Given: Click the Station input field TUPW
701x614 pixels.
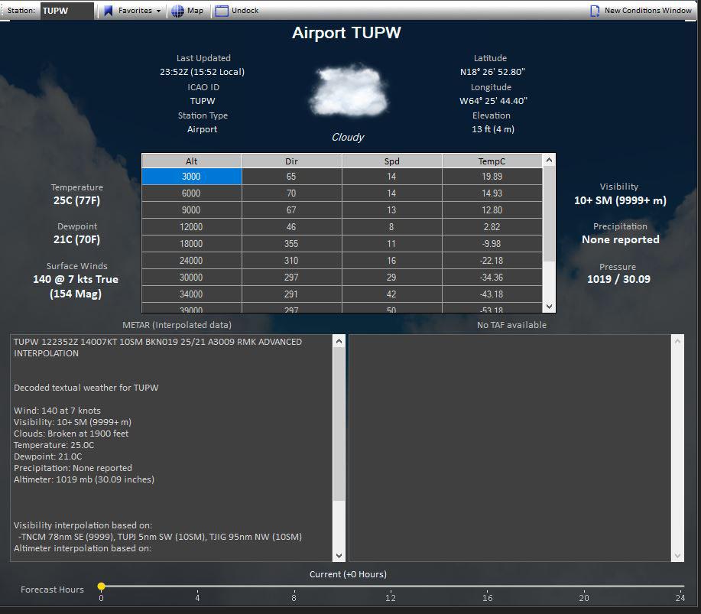Looking at the screenshot, I should [x=67, y=11].
